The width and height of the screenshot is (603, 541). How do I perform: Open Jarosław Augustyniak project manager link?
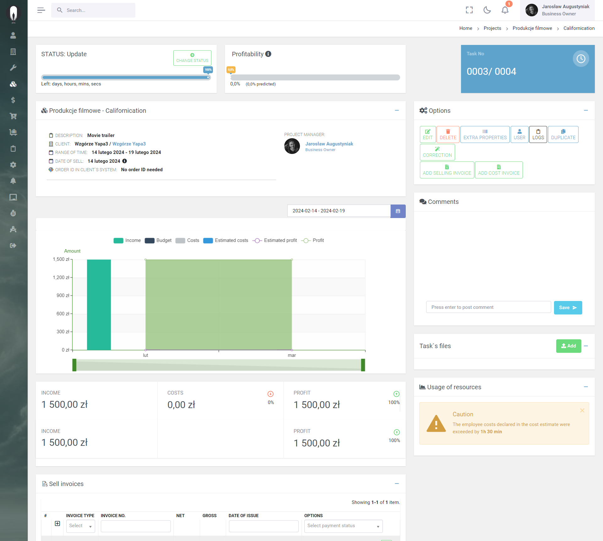(329, 144)
